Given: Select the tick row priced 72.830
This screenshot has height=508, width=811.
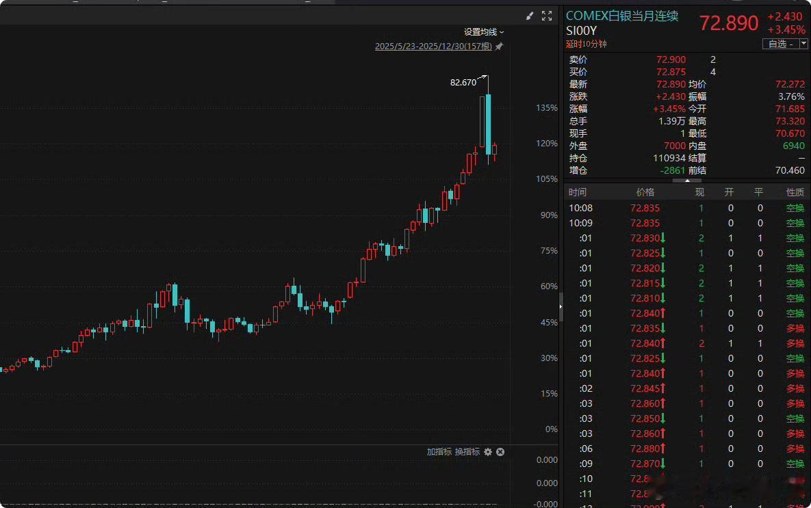Looking at the screenshot, I should (x=686, y=238).
